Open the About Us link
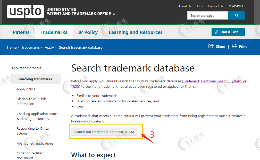This screenshot has height=160, width=260. coord(185,6)
